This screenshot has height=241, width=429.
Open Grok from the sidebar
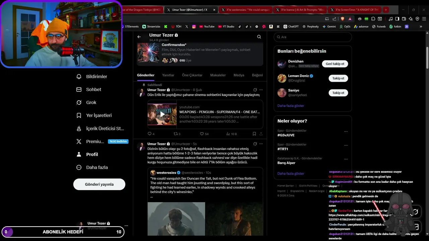(86, 102)
